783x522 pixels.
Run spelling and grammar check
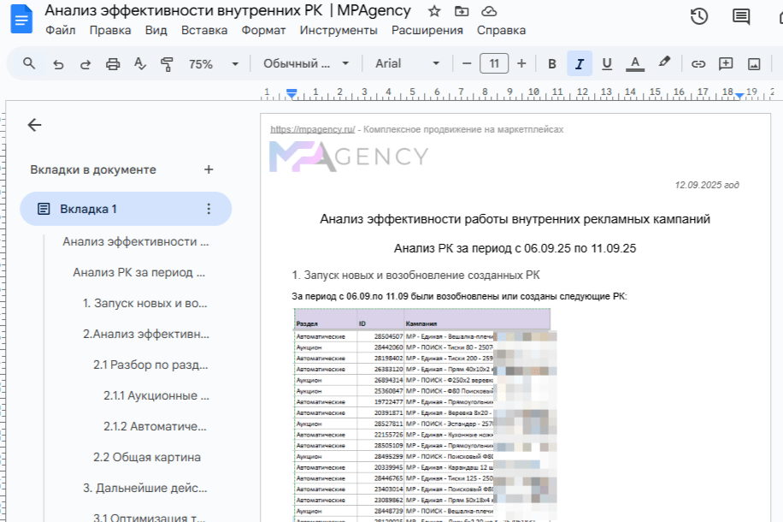click(140, 64)
